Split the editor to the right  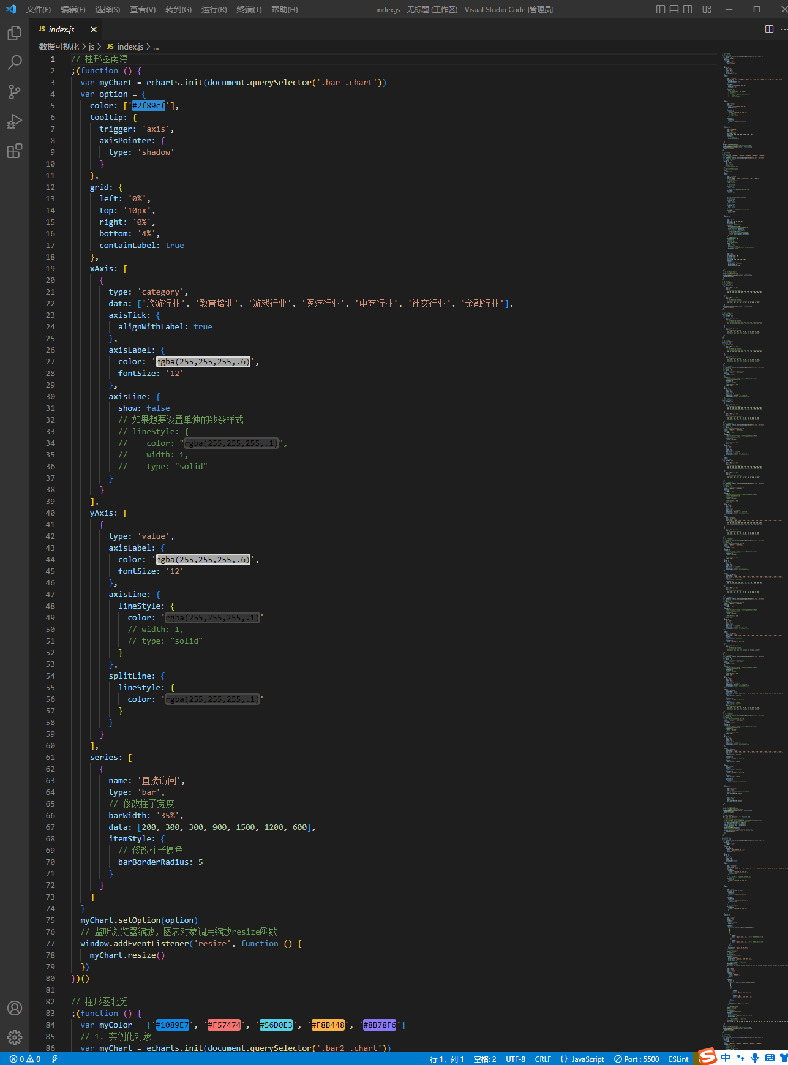769,29
